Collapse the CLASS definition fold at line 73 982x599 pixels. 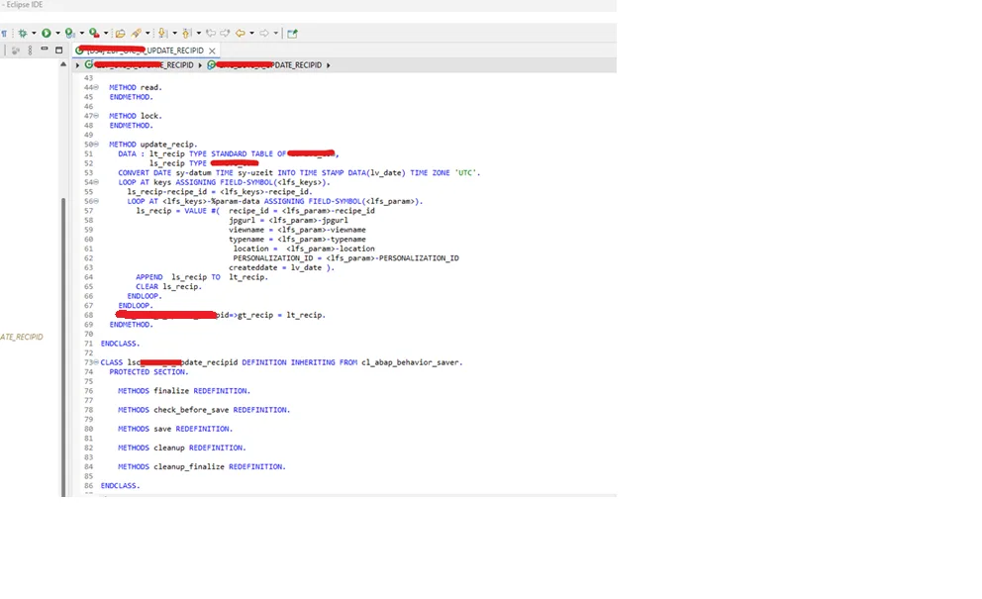click(x=96, y=362)
